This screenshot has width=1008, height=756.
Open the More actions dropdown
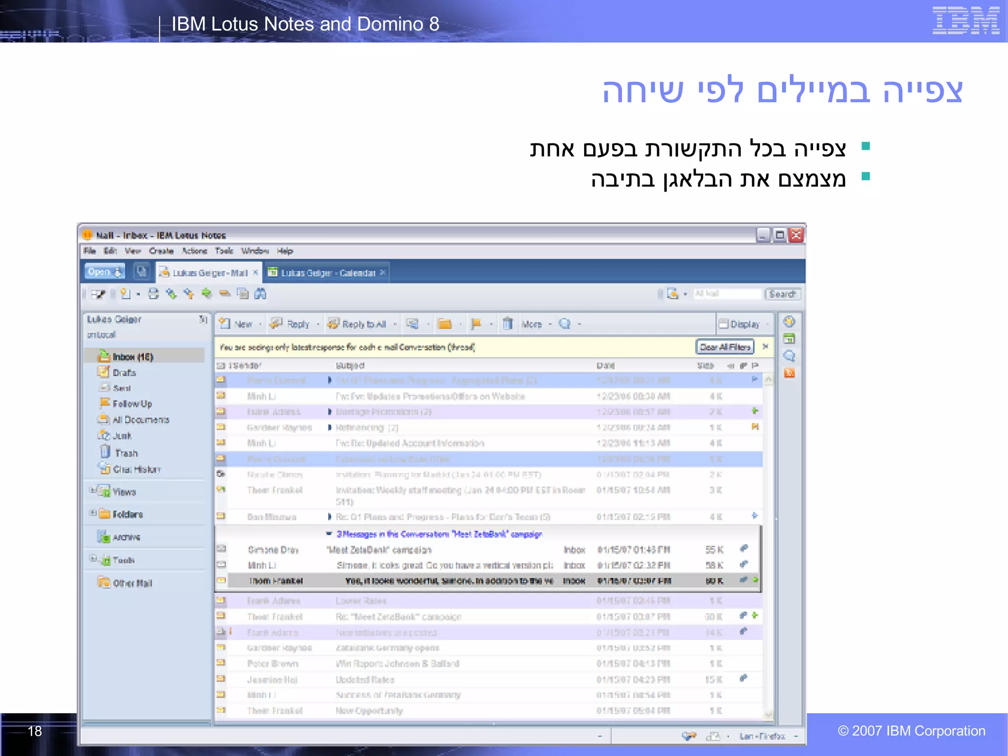(x=536, y=324)
